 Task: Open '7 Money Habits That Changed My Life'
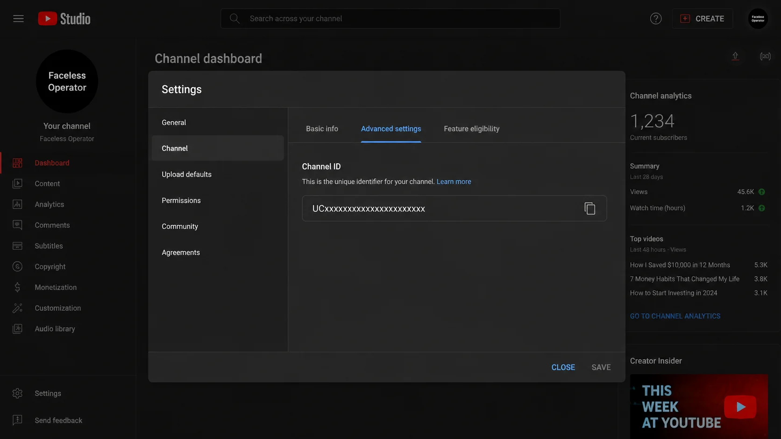point(684,279)
